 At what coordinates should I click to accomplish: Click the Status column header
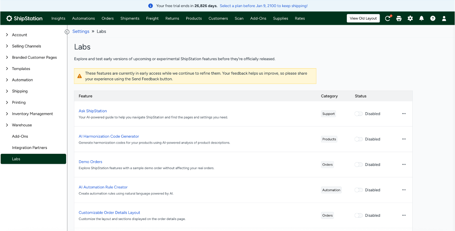point(360,96)
